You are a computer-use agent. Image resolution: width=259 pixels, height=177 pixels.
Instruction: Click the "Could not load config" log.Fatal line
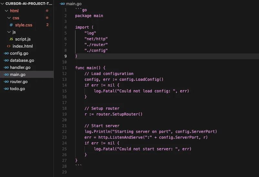(141, 91)
